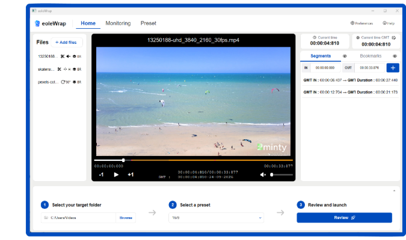
Task: Switch to the Home tab
Action: [88, 23]
